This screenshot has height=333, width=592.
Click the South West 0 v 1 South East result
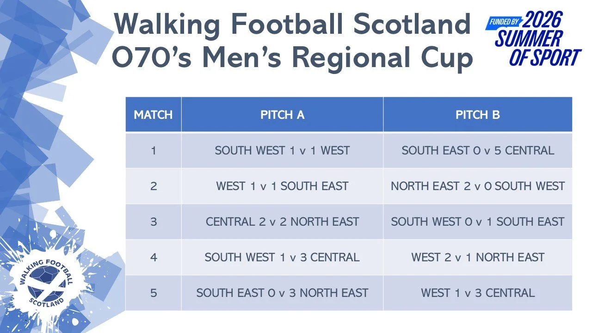pyautogui.click(x=478, y=222)
